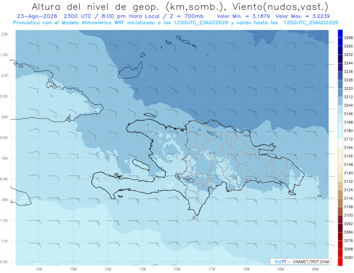354x273 pixels.
Task: Click the '3244' colorbar value
Action: tap(348, 63)
